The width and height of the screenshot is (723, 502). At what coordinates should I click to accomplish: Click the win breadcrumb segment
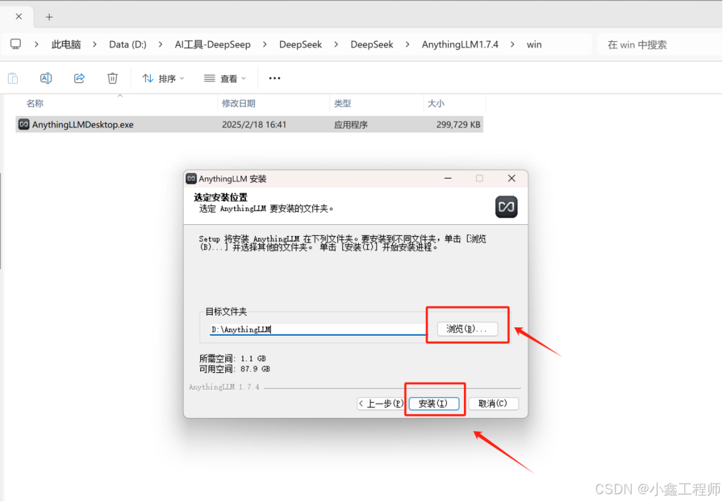[534, 45]
